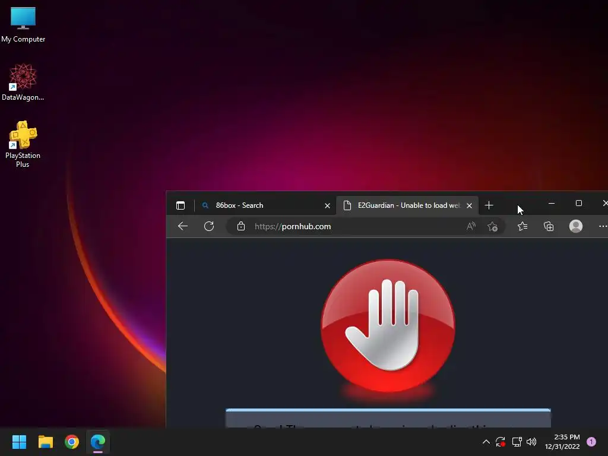Switch to the 86box - Search tab
The image size is (608, 456).
point(264,205)
